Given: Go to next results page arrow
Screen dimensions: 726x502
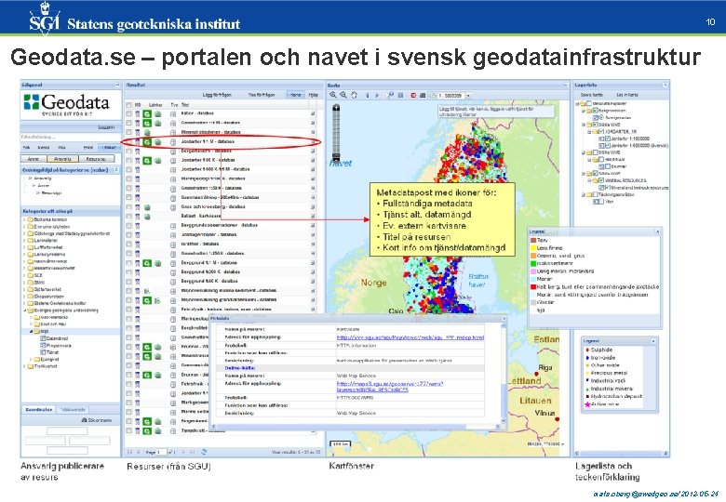Looking at the screenshot, I should tap(182, 452).
